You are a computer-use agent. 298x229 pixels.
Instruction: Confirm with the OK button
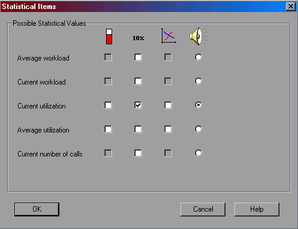(x=37, y=209)
